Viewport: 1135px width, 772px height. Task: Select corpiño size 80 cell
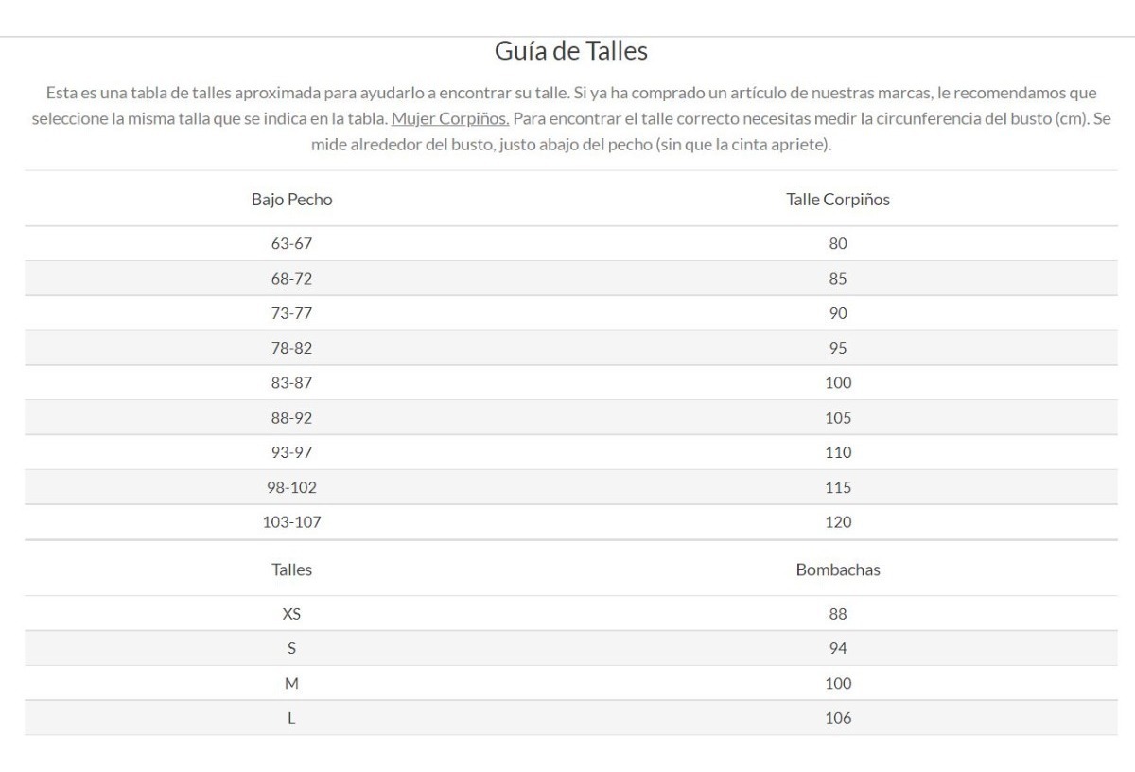(x=838, y=243)
